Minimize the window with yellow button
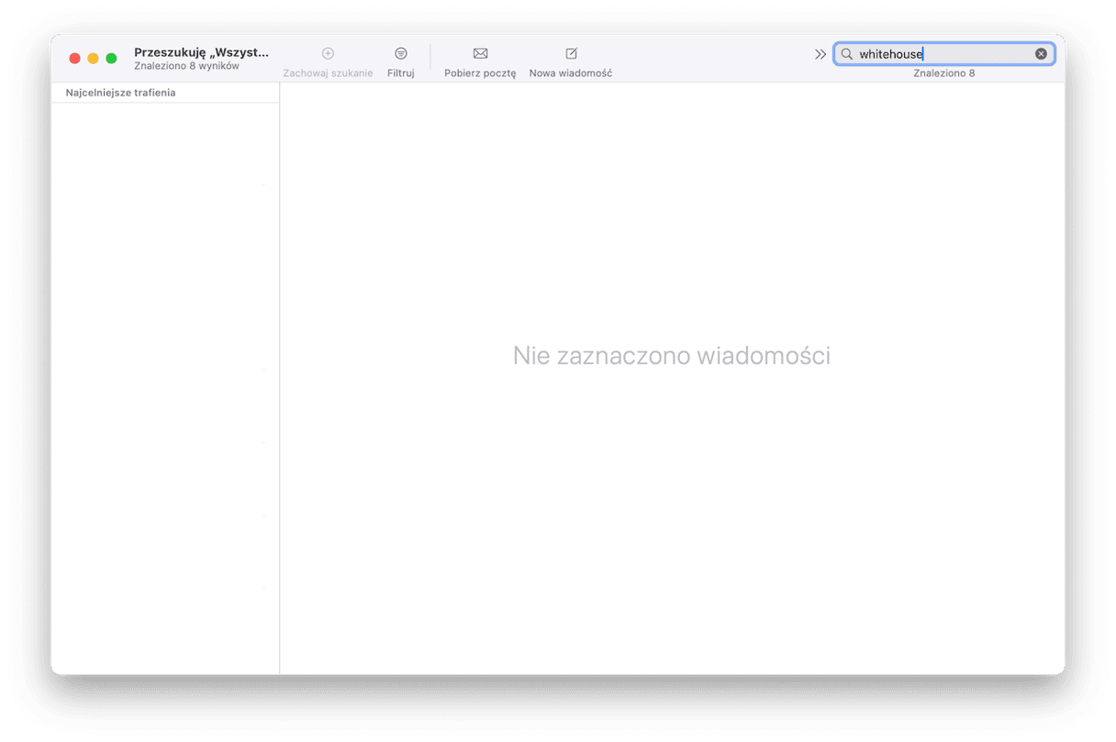1116x742 pixels. click(x=93, y=58)
